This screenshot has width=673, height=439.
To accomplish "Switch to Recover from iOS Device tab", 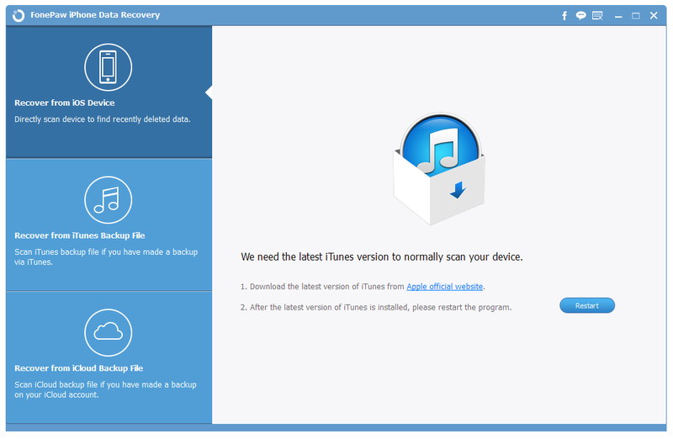I will 109,92.
